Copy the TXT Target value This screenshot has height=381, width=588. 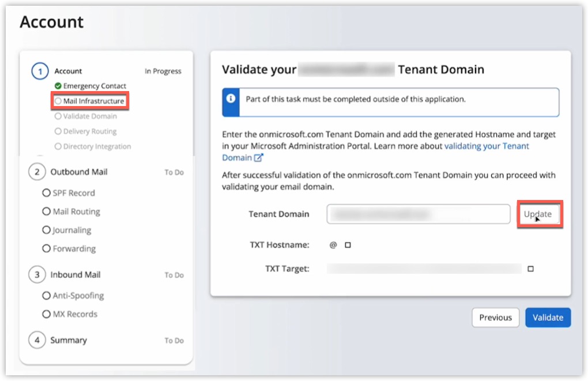530,268
